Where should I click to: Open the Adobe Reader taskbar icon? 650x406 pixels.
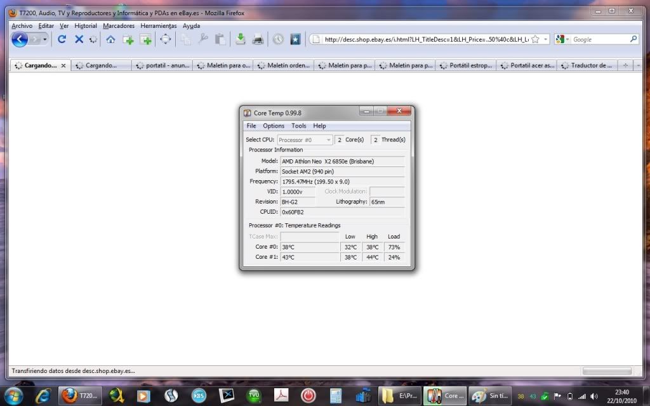click(x=281, y=396)
